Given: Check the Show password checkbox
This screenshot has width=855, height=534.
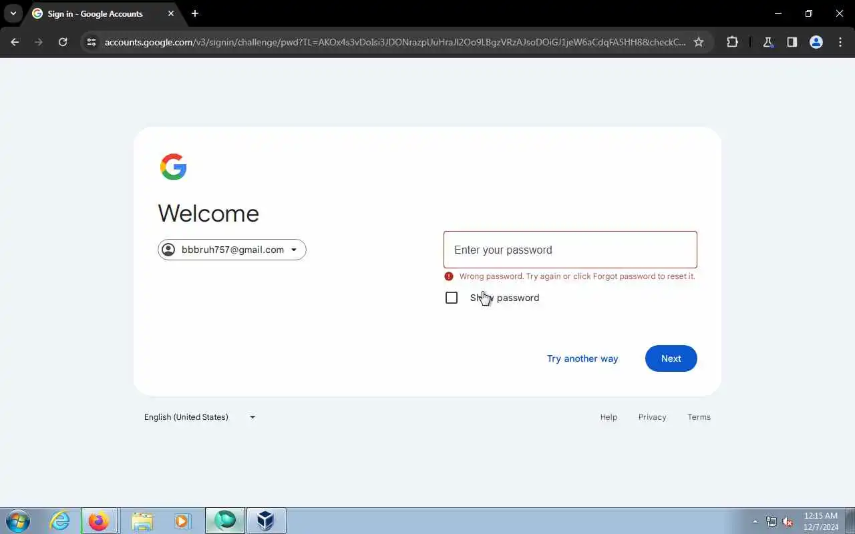Looking at the screenshot, I should (452, 298).
